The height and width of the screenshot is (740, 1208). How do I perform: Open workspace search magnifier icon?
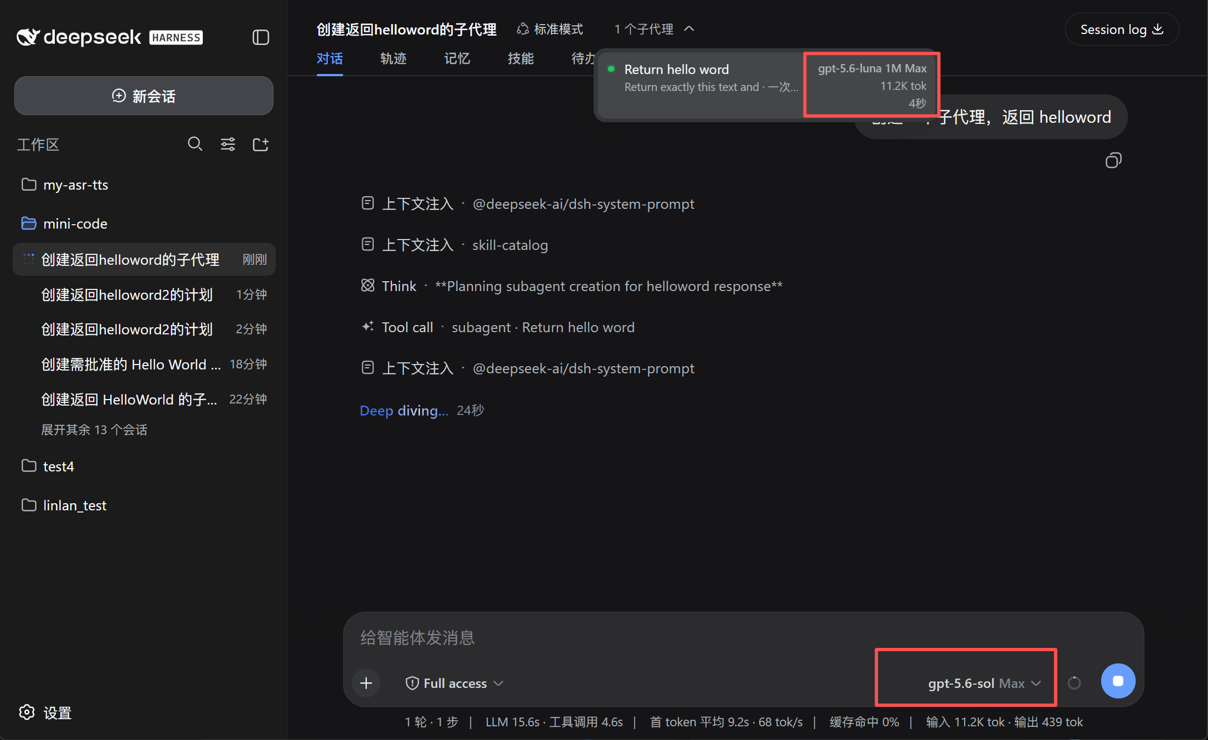click(x=195, y=144)
